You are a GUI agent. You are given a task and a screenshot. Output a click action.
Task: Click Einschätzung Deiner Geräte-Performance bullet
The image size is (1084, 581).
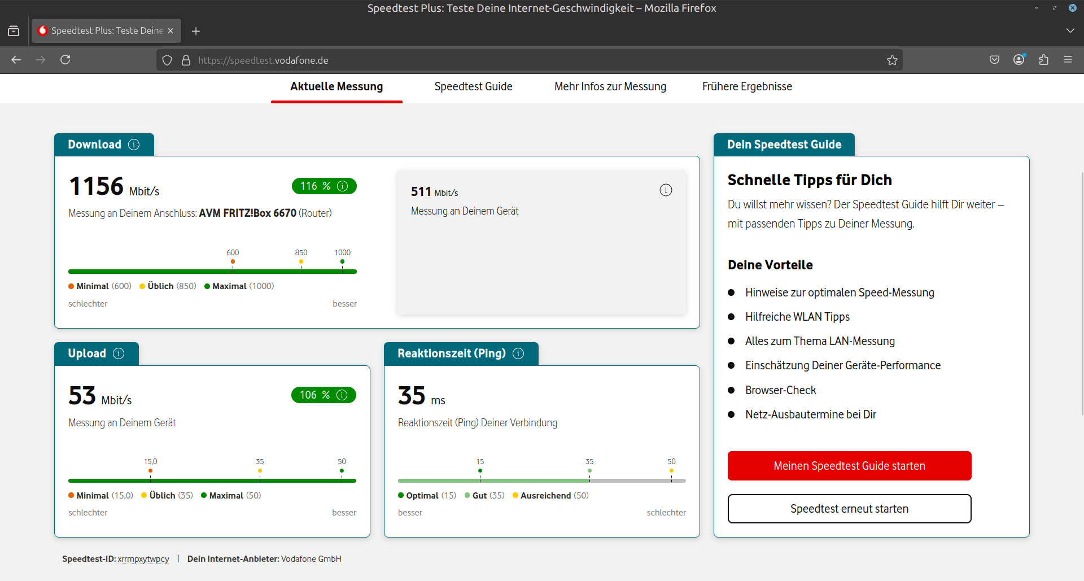(843, 365)
